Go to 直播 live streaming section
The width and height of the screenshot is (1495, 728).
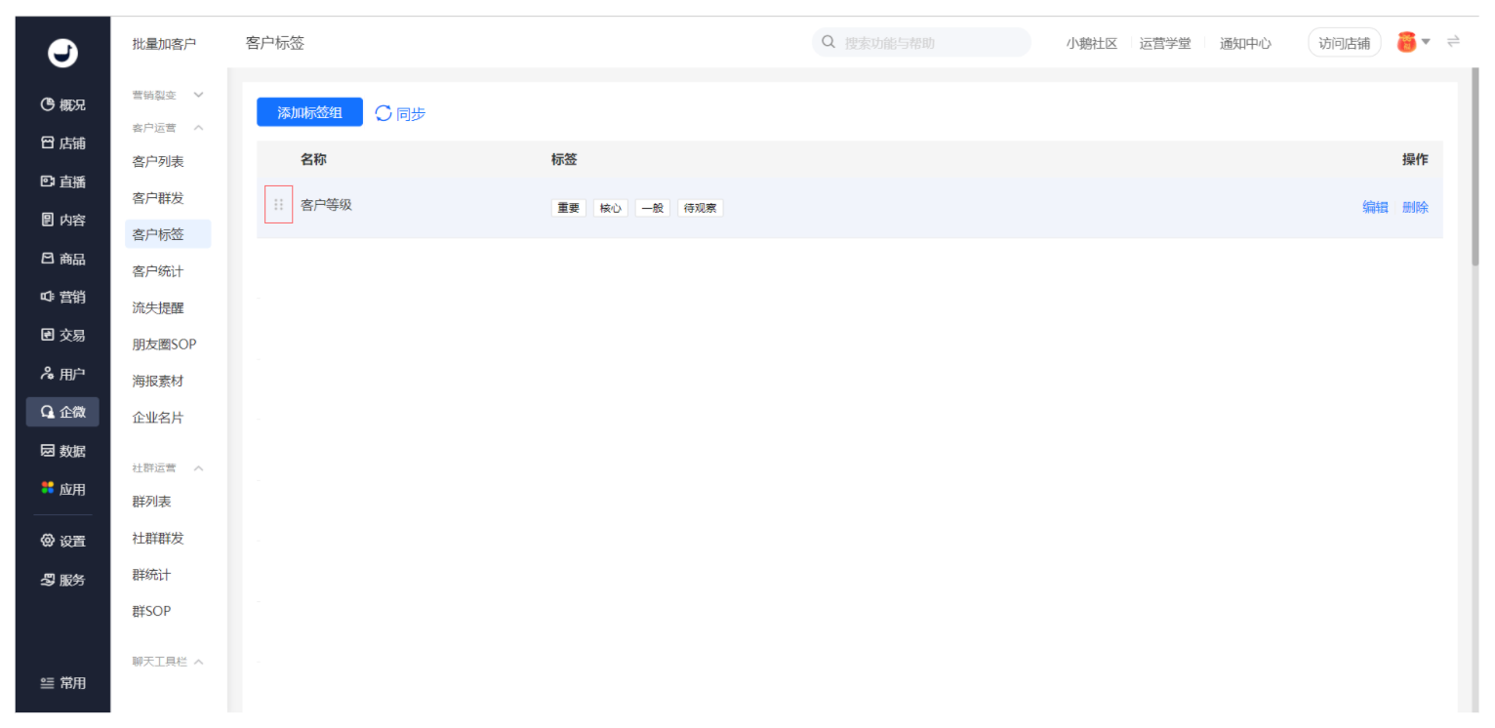62,182
